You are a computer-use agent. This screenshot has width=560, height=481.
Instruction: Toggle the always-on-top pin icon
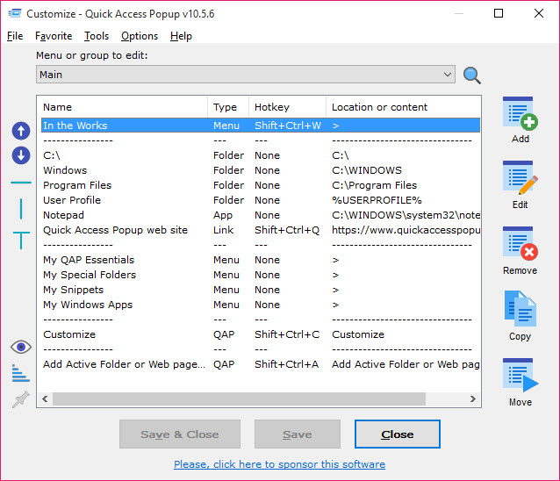point(21,399)
